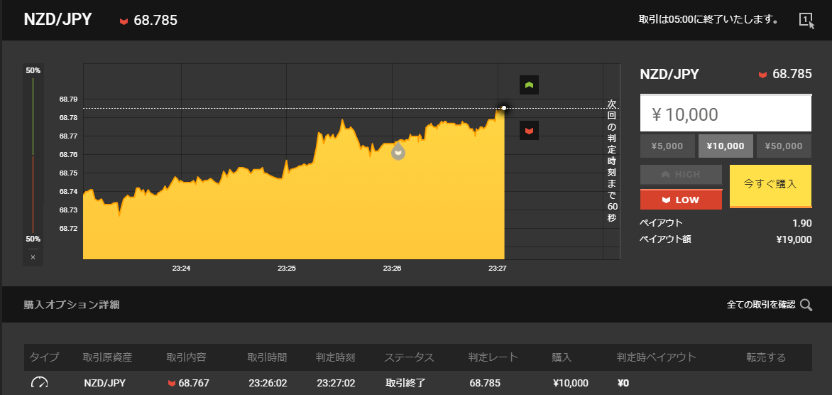Click the trader sentiment green-red bar
Viewport: 832px width, 395px height.
pos(33,155)
